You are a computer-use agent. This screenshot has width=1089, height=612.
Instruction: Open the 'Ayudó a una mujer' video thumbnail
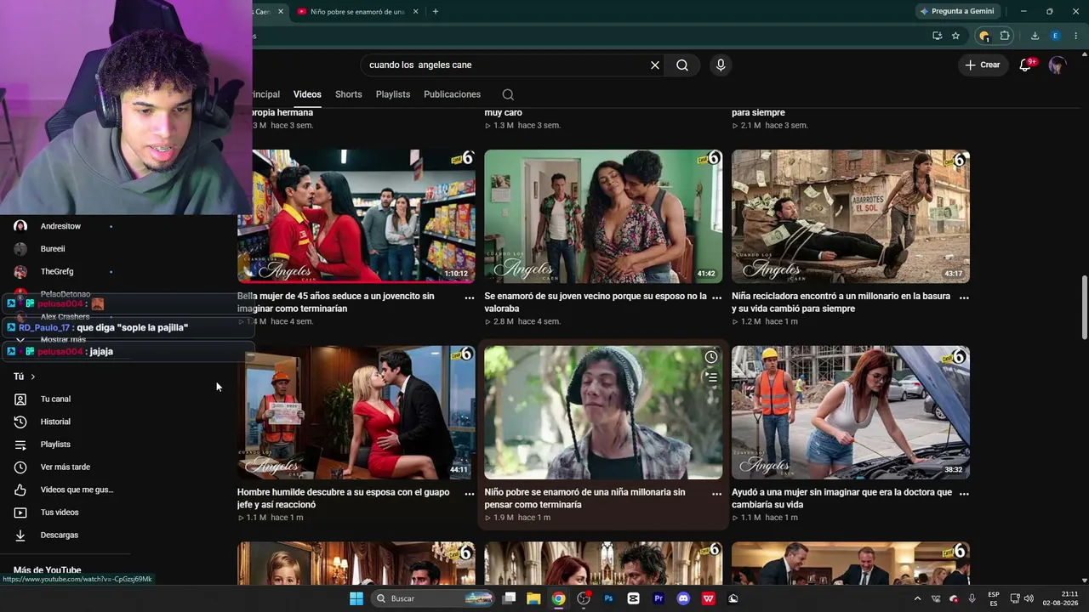pyautogui.click(x=851, y=412)
